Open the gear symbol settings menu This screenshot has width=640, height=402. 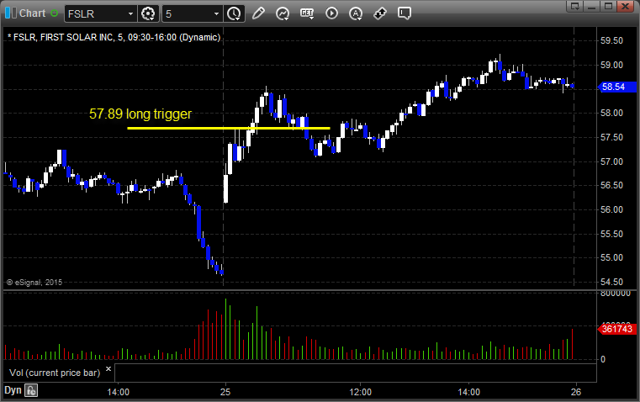tap(148, 13)
